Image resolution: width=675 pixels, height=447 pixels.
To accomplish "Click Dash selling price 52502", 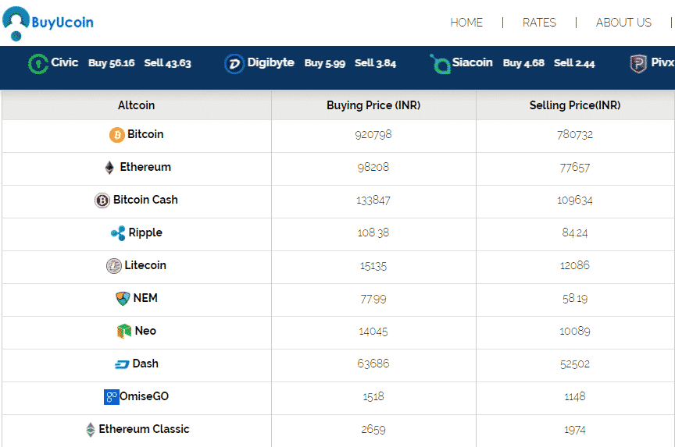I will (575, 364).
